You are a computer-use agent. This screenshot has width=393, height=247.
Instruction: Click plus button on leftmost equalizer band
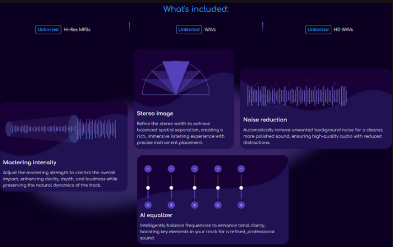click(148, 205)
